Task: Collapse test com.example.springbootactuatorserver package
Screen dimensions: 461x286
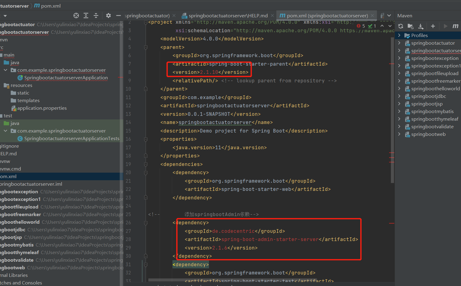Action: [x=5, y=131]
